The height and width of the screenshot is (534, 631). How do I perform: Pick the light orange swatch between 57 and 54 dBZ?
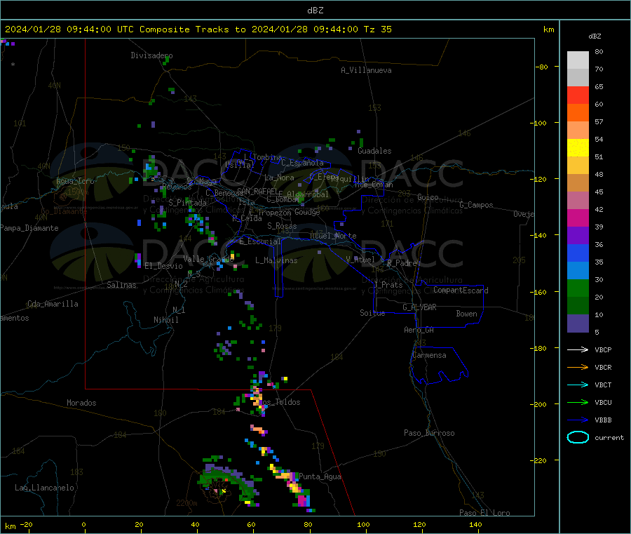click(x=578, y=131)
